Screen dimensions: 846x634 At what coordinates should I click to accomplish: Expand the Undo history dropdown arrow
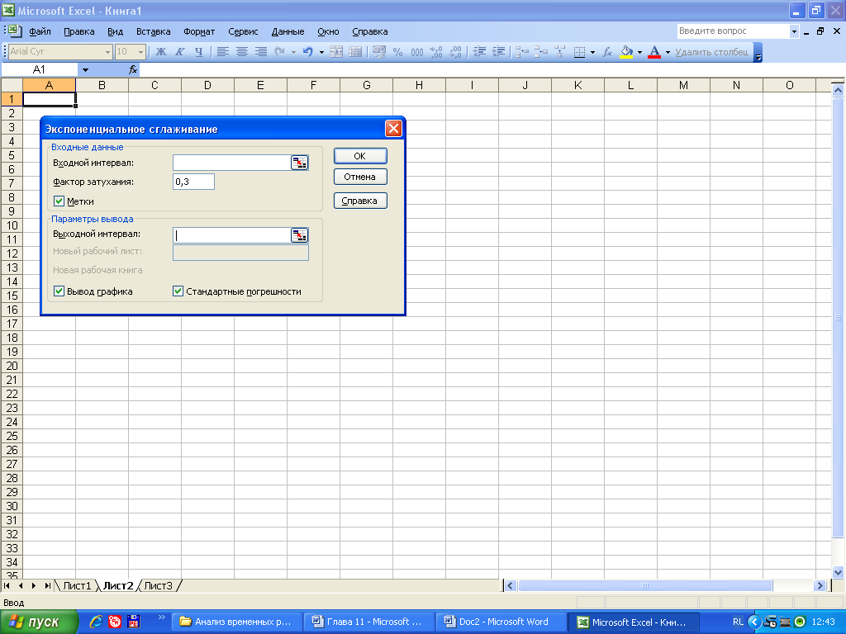click(321, 52)
